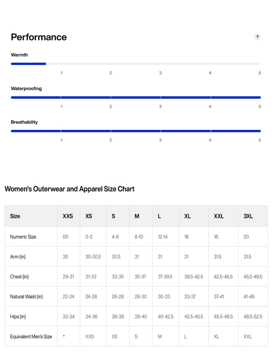Click the 45.5-49.5 chest cell
Screen dimensions: 272x363
tap(253, 277)
